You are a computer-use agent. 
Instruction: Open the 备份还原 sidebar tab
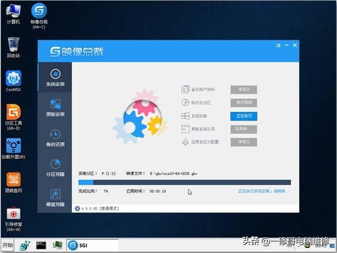[x=55, y=138]
